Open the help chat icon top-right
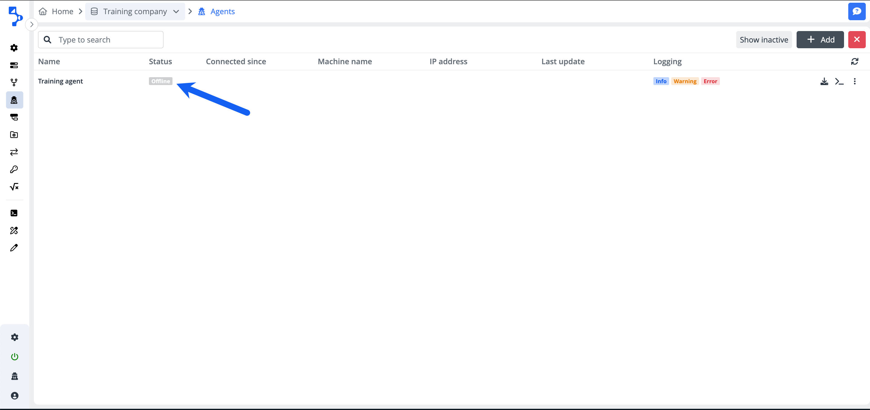Viewport: 870px width, 410px height. [856, 11]
